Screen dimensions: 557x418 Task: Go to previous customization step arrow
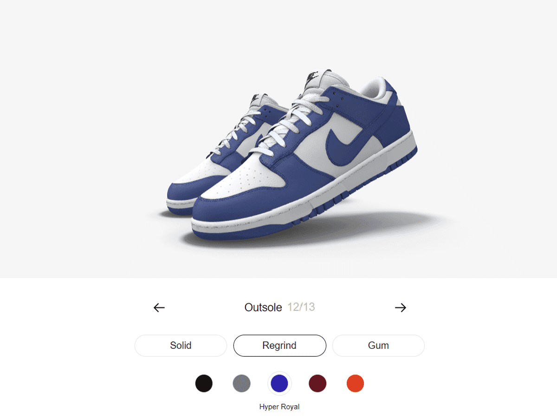point(159,307)
